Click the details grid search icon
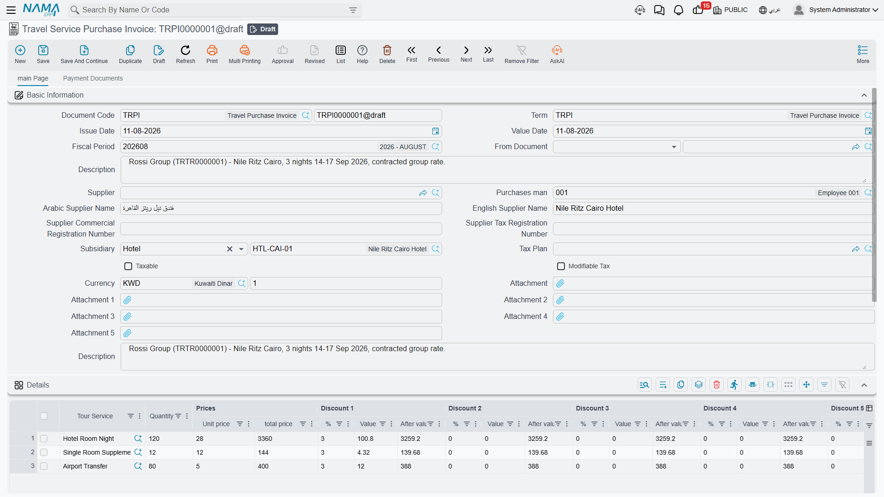The image size is (884, 497). point(645,385)
